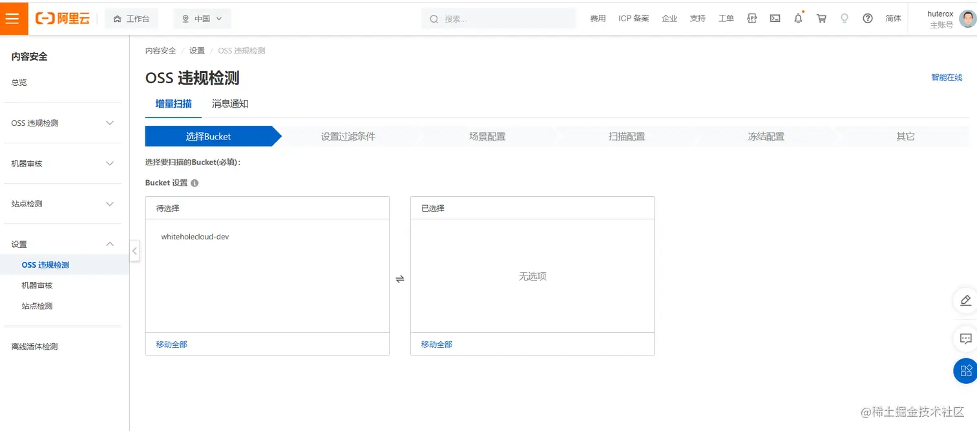Open the chat message icon on right edge

coord(966,339)
